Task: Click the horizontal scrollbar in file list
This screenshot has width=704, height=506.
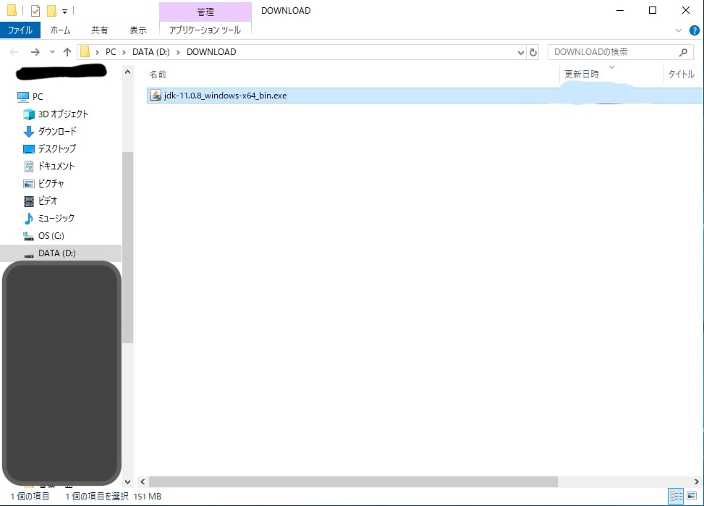Action: (353, 481)
